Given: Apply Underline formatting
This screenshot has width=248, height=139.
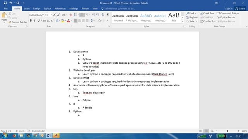Looking at the screenshot, I should [38, 20].
